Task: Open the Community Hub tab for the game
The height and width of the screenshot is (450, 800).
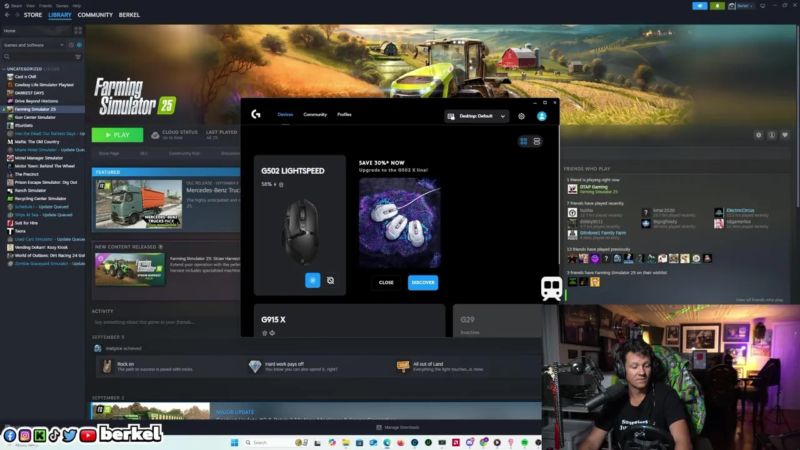Action: click(184, 153)
